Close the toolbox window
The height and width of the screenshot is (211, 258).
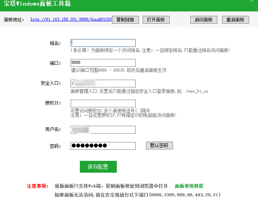pyautogui.click(x=251, y=1)
